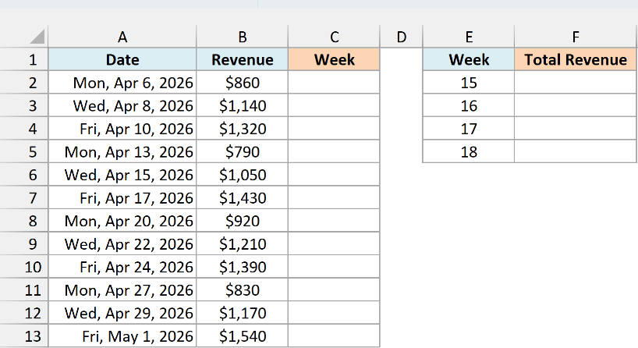Click empty Week cell beside $1,540
The image size is (638, 348).
[x=334, y=336]
